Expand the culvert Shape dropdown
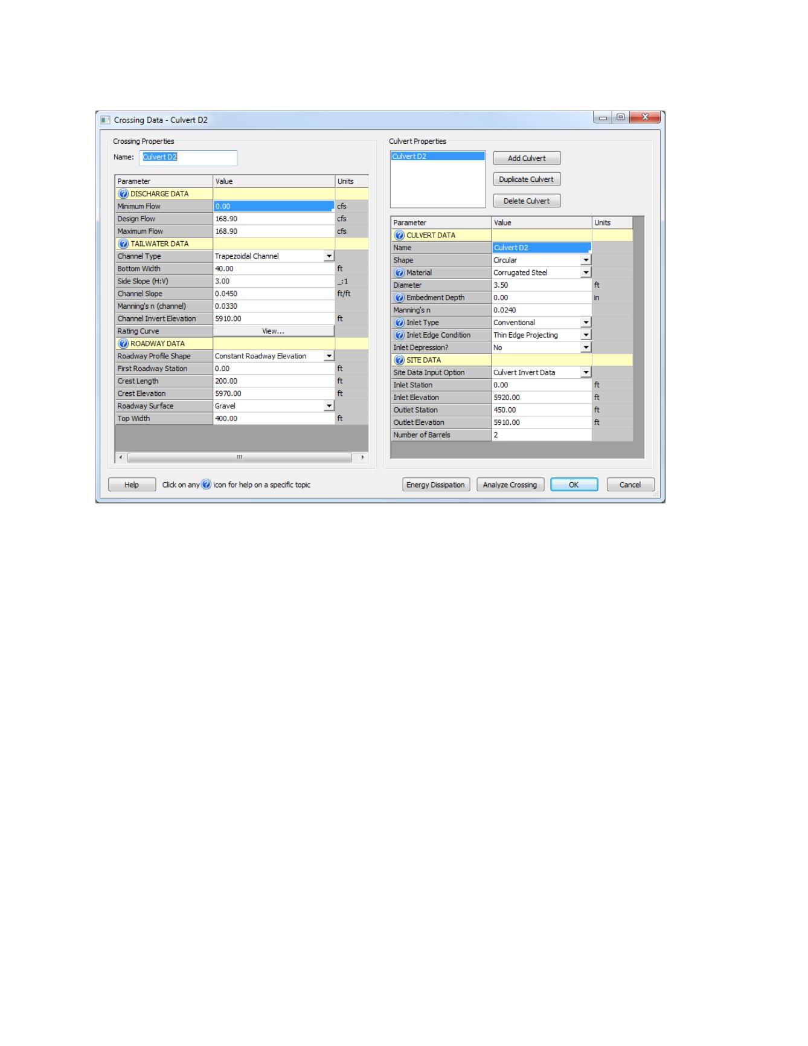Image resolution: width=808 pixels, height=1046 pixels. pos(586,260)
